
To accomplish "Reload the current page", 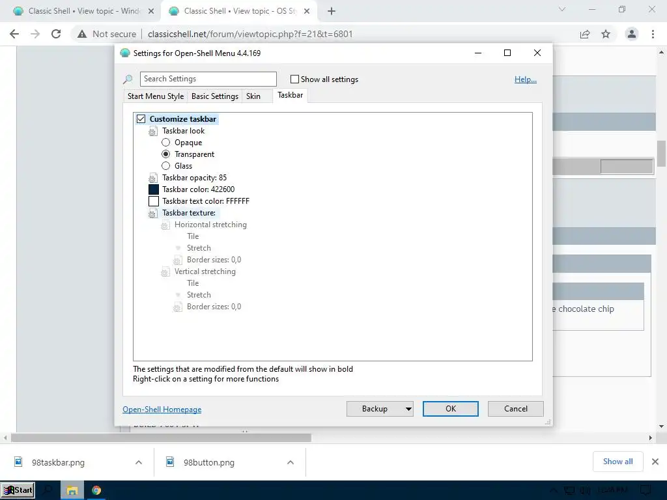I will pyautogui.click(x=56, y=34).
